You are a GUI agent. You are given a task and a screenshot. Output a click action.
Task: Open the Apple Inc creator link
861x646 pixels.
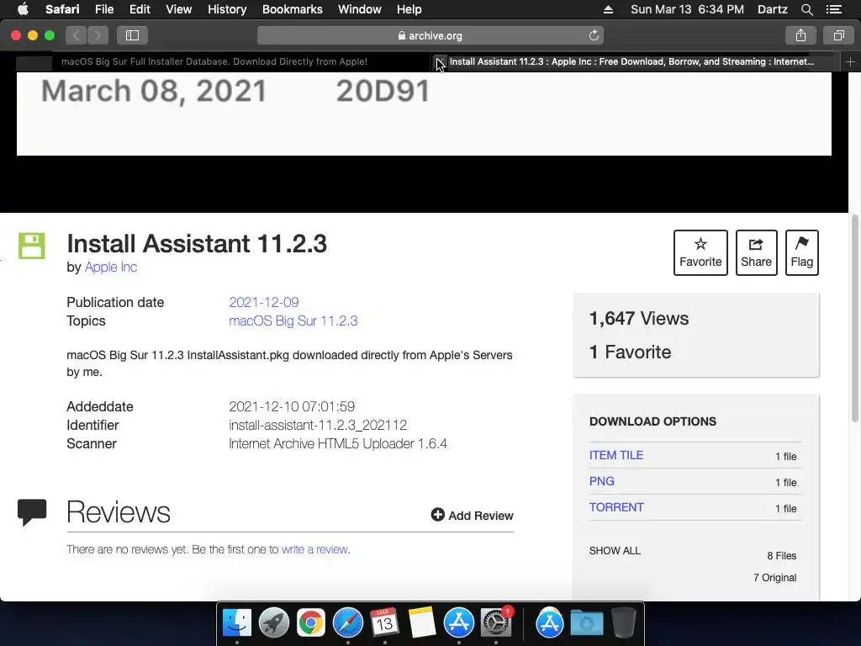tap(111, 267)
